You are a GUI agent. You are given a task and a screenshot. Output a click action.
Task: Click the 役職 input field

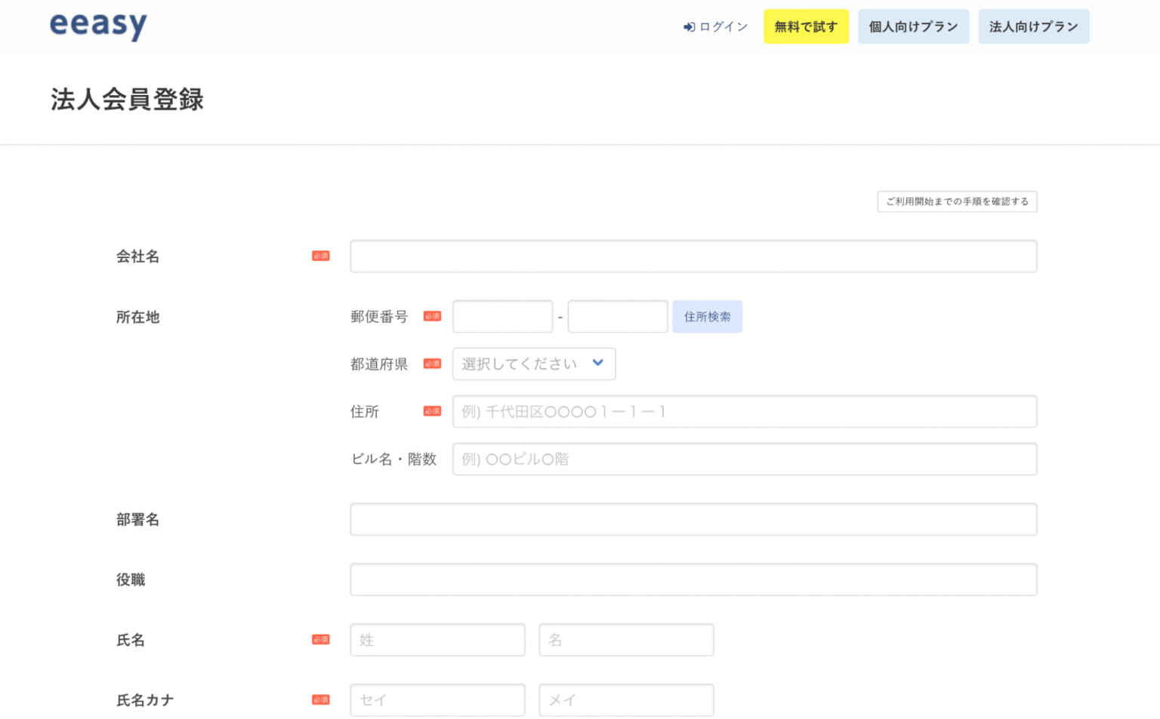pyautogui.click(x=693, y=580)
